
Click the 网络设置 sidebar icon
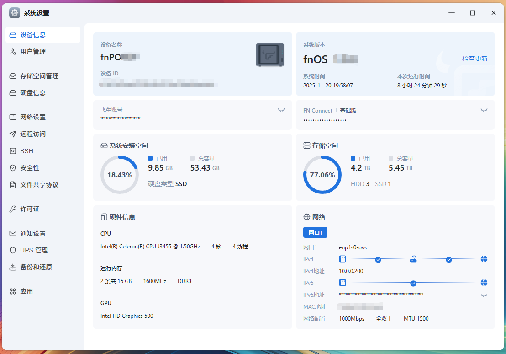(13, 117)
